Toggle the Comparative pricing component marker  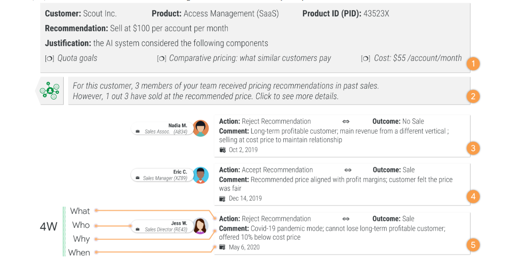(161, 58)
